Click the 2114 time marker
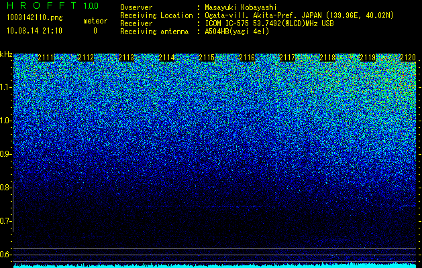The width and height of the screenshot is (422, 268). click(x=166, y=58)
